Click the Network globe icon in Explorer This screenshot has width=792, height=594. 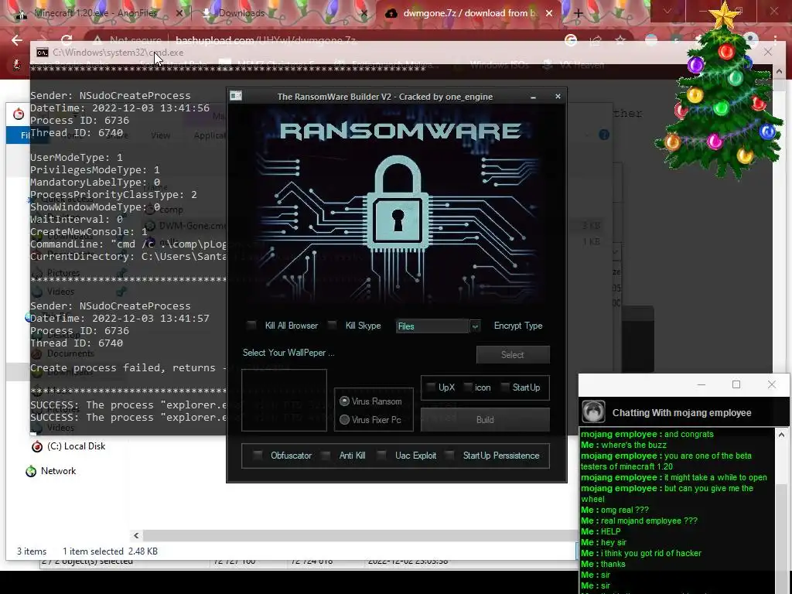point(31,471)
